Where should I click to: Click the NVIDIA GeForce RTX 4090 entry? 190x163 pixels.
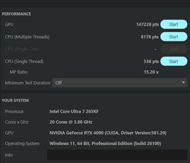(108, 133)
